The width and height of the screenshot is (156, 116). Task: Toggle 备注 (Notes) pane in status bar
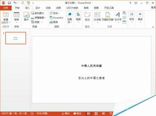(x=66, y=114)
